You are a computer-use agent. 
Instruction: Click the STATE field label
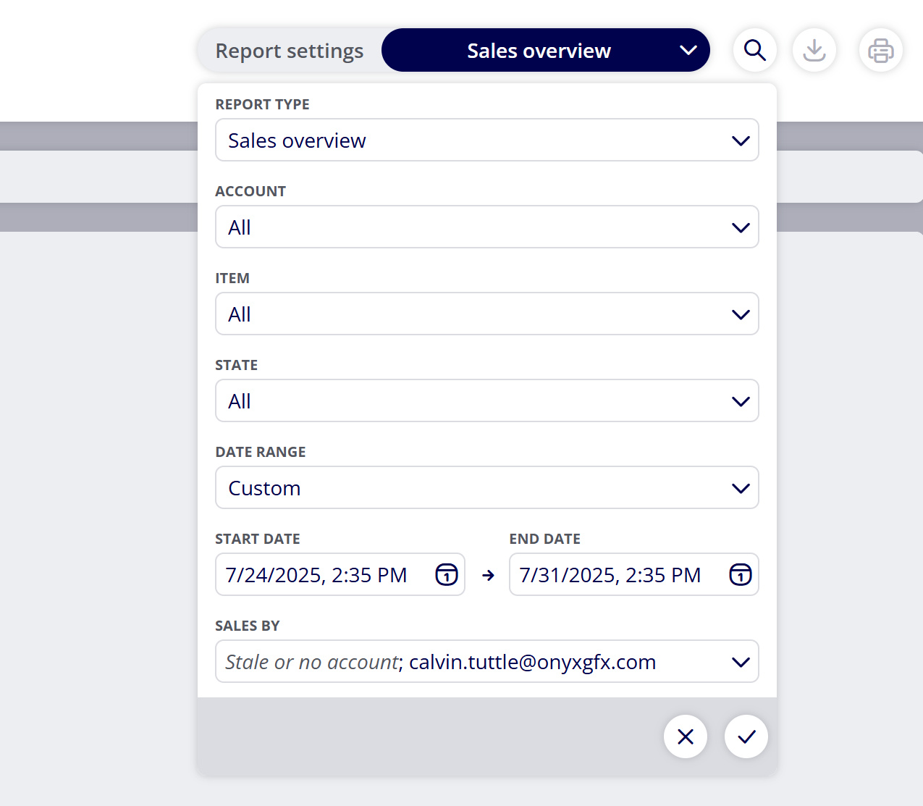(237, 365)
